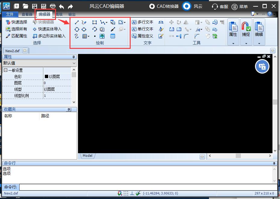Undo the last action
This screenshot has width=280, height=199.
61,7
